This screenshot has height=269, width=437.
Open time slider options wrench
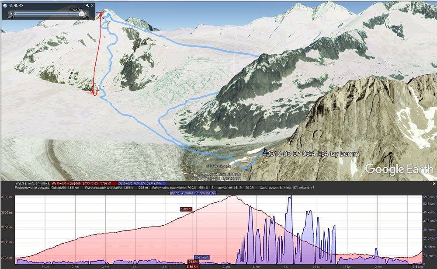click(x=87, y=5)
